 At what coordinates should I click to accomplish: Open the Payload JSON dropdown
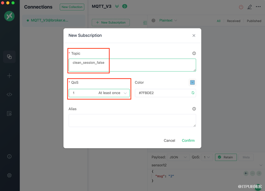pos(178,157)
